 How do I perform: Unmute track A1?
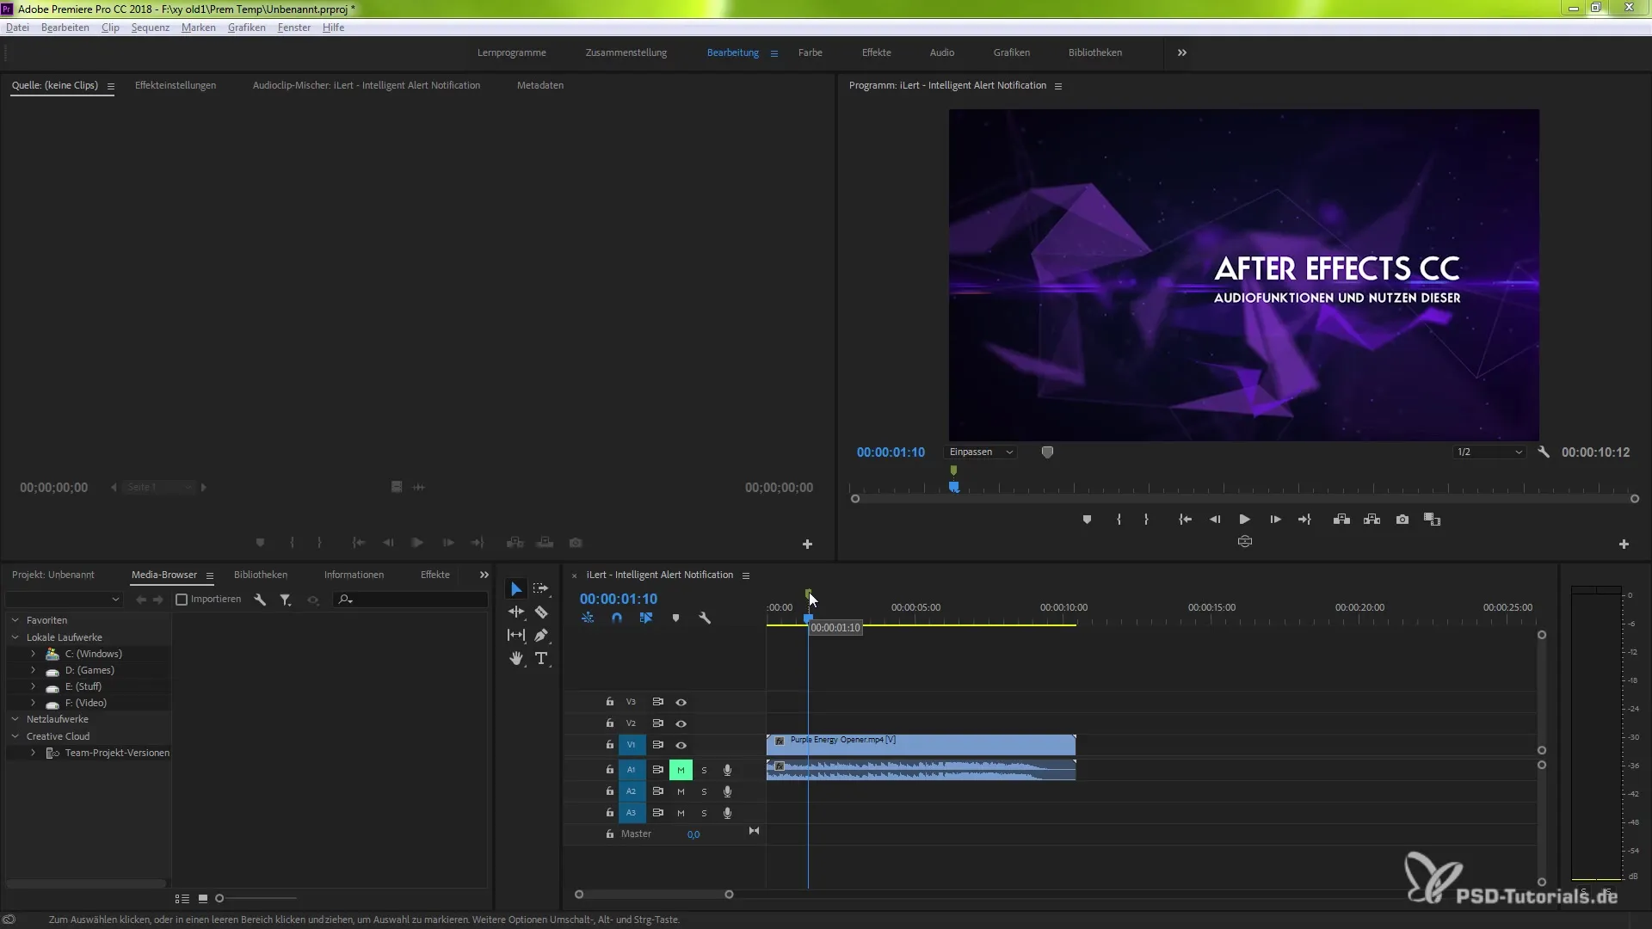pos(681,770)
